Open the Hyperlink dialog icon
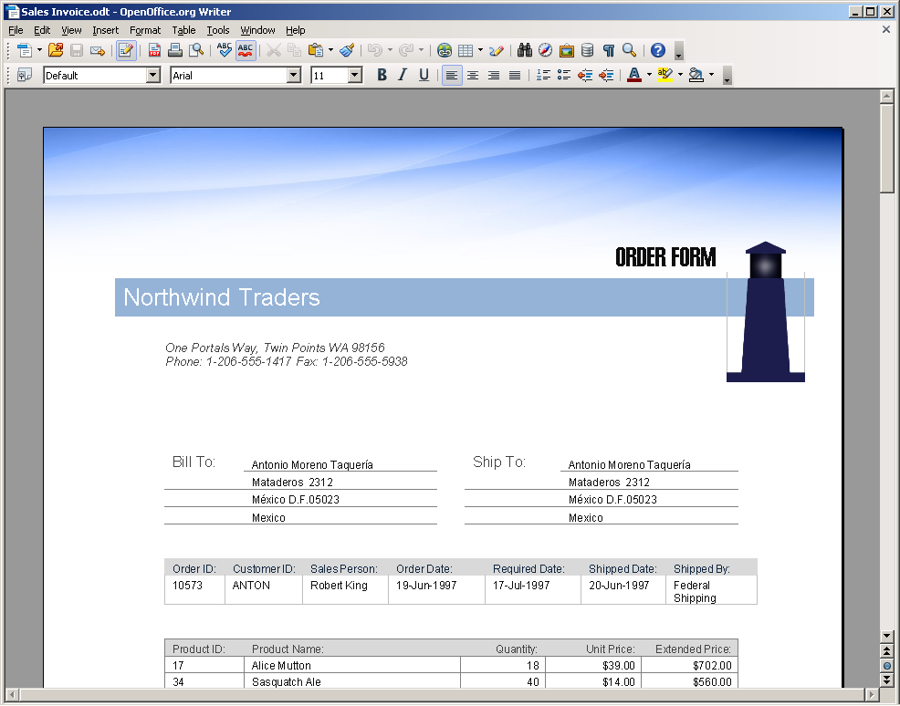Screen dimensions: 900x706 point(445,51)
